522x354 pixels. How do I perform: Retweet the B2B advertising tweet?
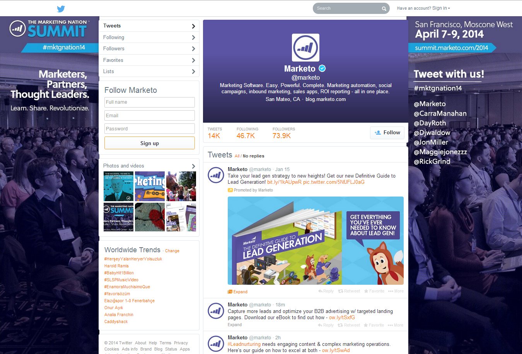pos(349,325)
